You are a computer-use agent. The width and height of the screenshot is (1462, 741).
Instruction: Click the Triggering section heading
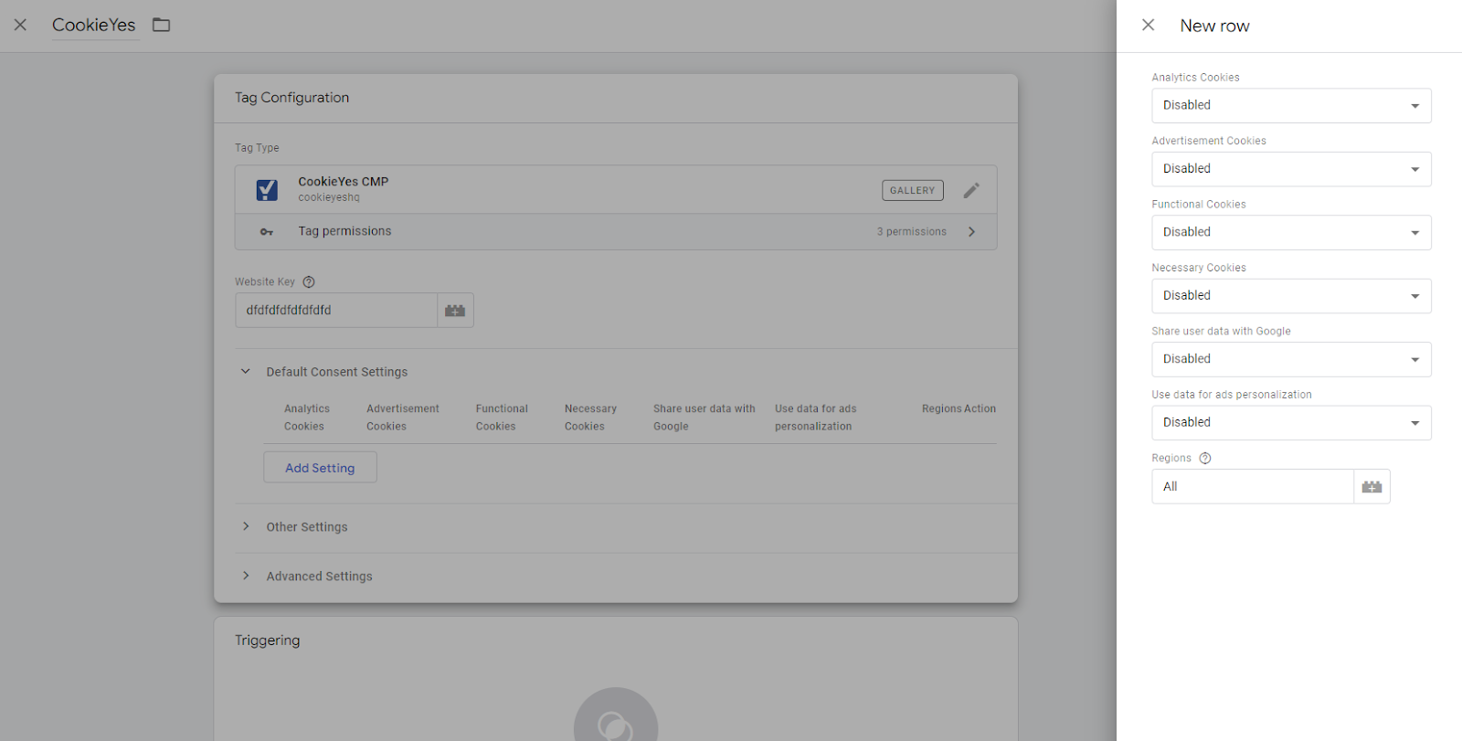click(267, 640)
